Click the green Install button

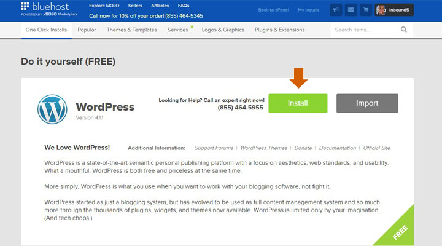tap(298, 103)
